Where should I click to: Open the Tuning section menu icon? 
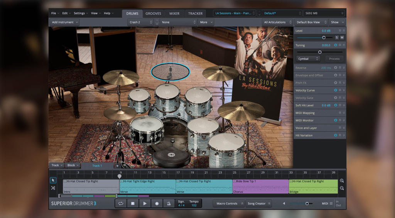(x=340, y=45)
